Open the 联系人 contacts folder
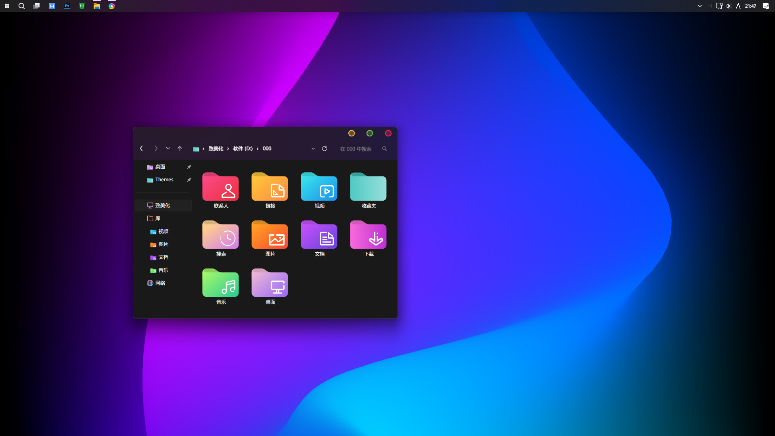This screenshot has width=775, height=436. [x=220, y=188]
